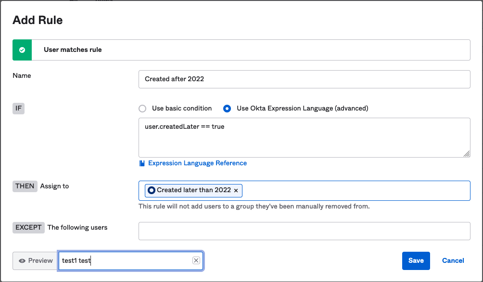Select the 'Use basic condition' radio option
483x282 pixels.
point(142,109)
